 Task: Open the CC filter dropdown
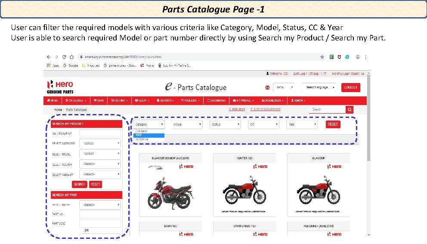[x=263, y=124]
